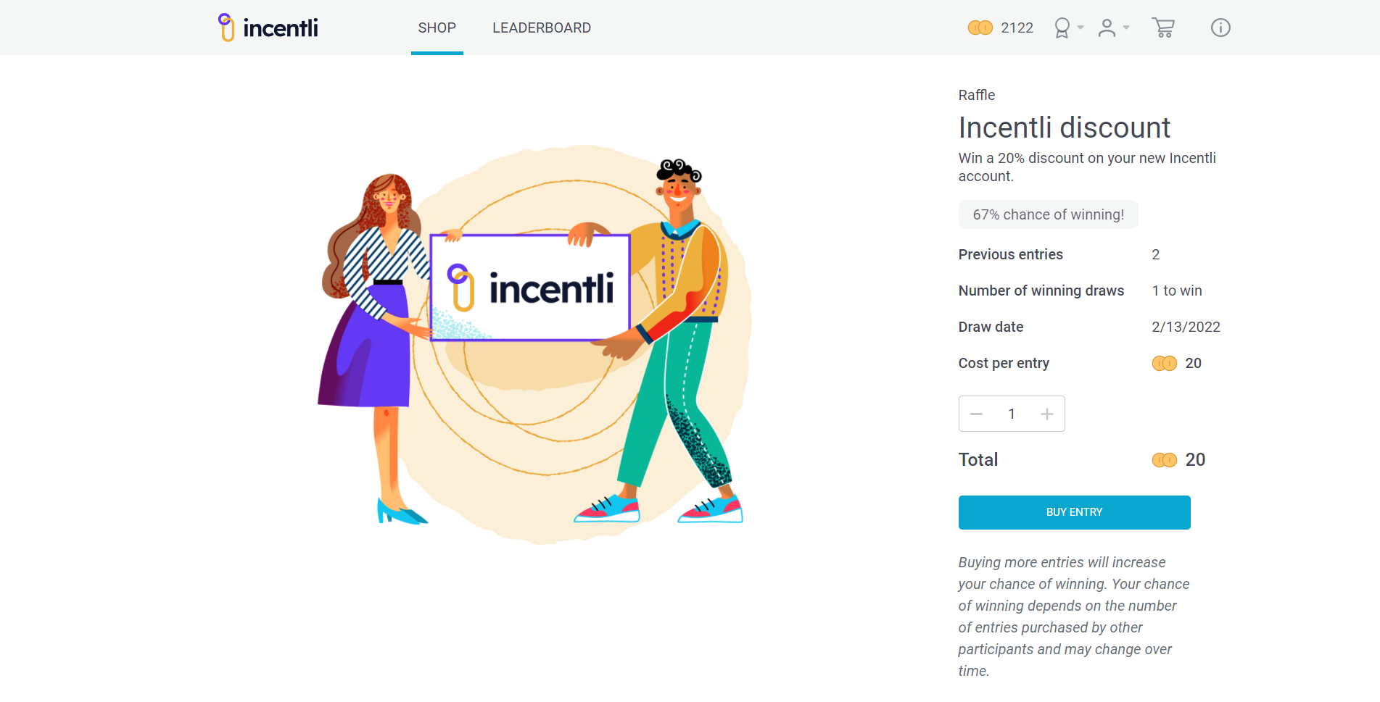The width and height of the screenshot is (1380, 702).
Task: Click the entry quantity field
Action: pos(1012,414)
